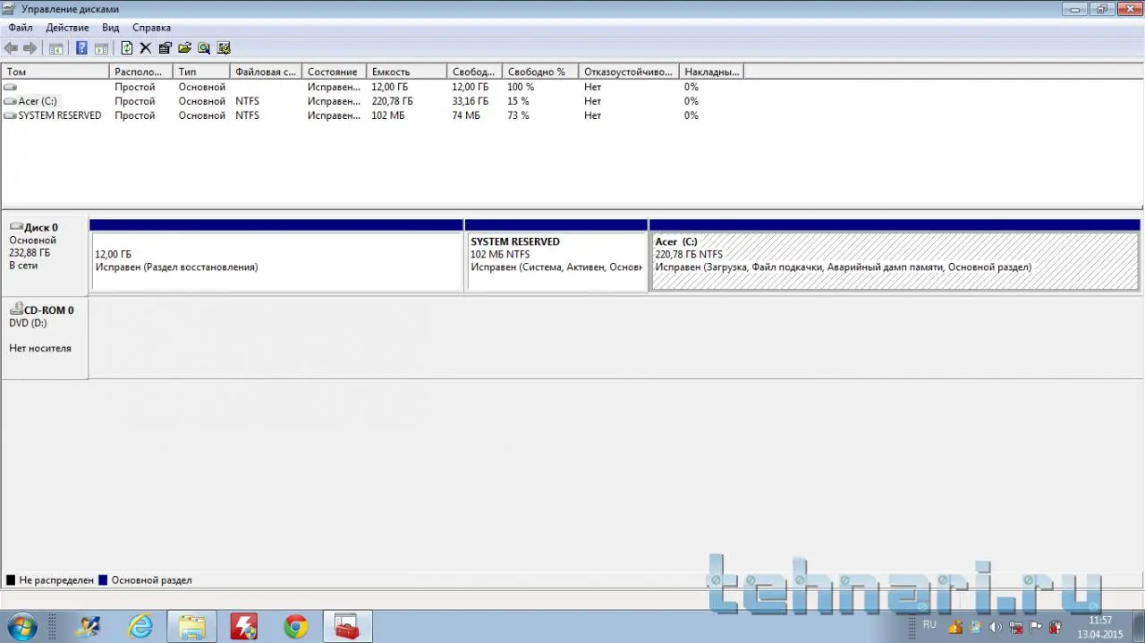Sort by the Свободно % column header
This screenshot has height=643, width=1145.
(540, 72)
